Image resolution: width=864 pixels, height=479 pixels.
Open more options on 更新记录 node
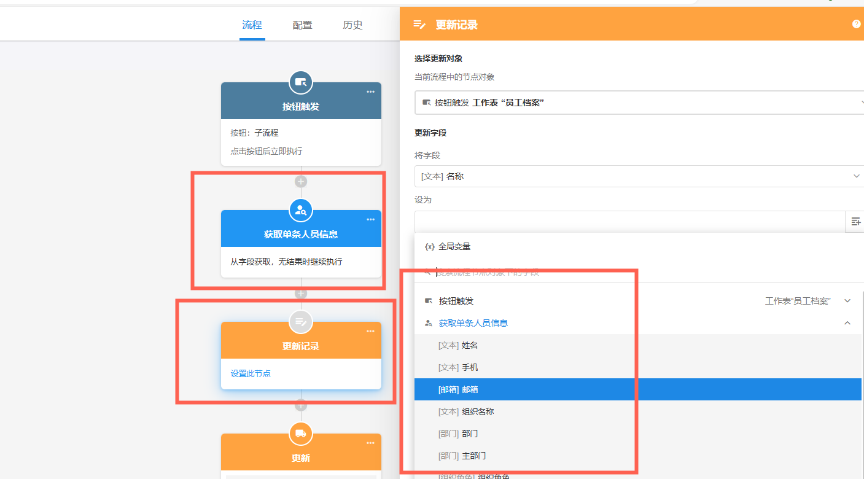370,332
